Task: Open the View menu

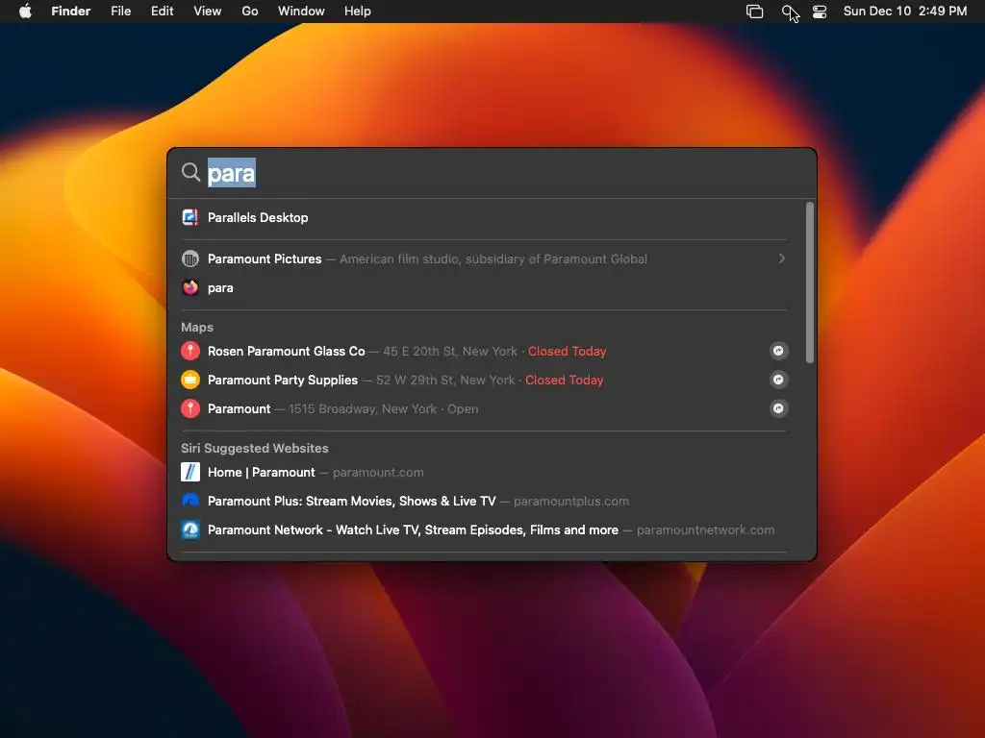Action: (208, 12)
